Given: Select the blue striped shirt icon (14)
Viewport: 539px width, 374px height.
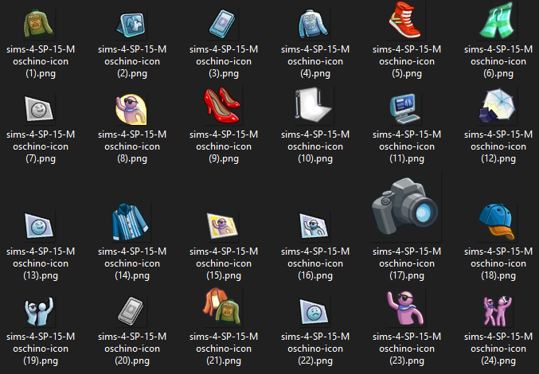Looking at the screenshot, I should 131,222.
